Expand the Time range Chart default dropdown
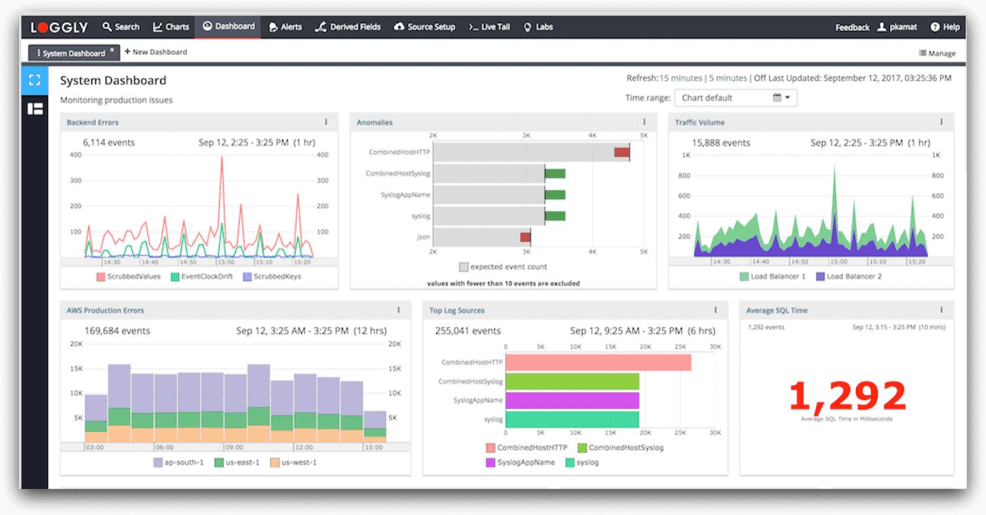986x515 pixels. click(x=735, y=98)
